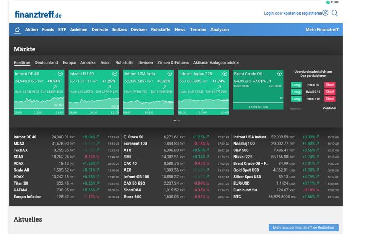The width and height of the screenshot is (375, 234).
Task: Open the Termine menu
Action: pos(198,30)
